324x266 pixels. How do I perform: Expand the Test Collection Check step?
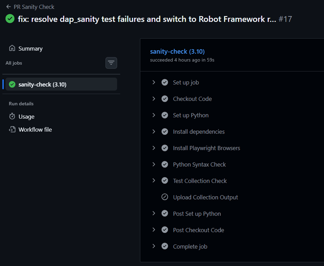(x=154, y=181)
